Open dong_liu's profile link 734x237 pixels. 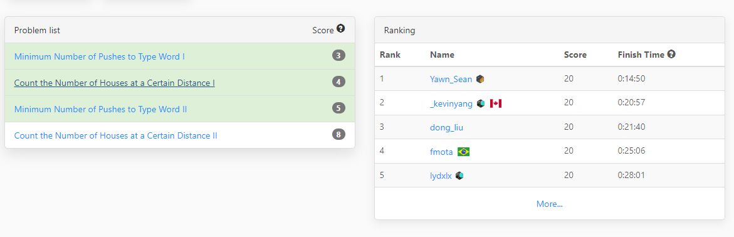tap(446, 127)
